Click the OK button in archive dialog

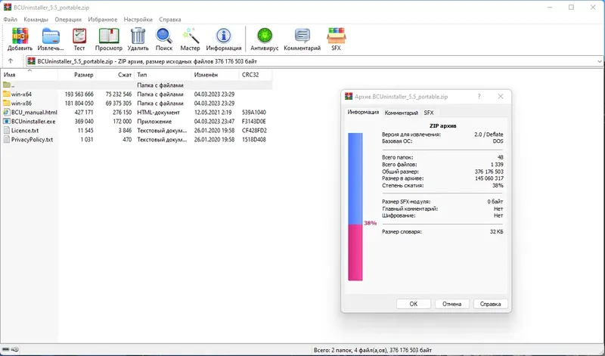coord(413,304)
